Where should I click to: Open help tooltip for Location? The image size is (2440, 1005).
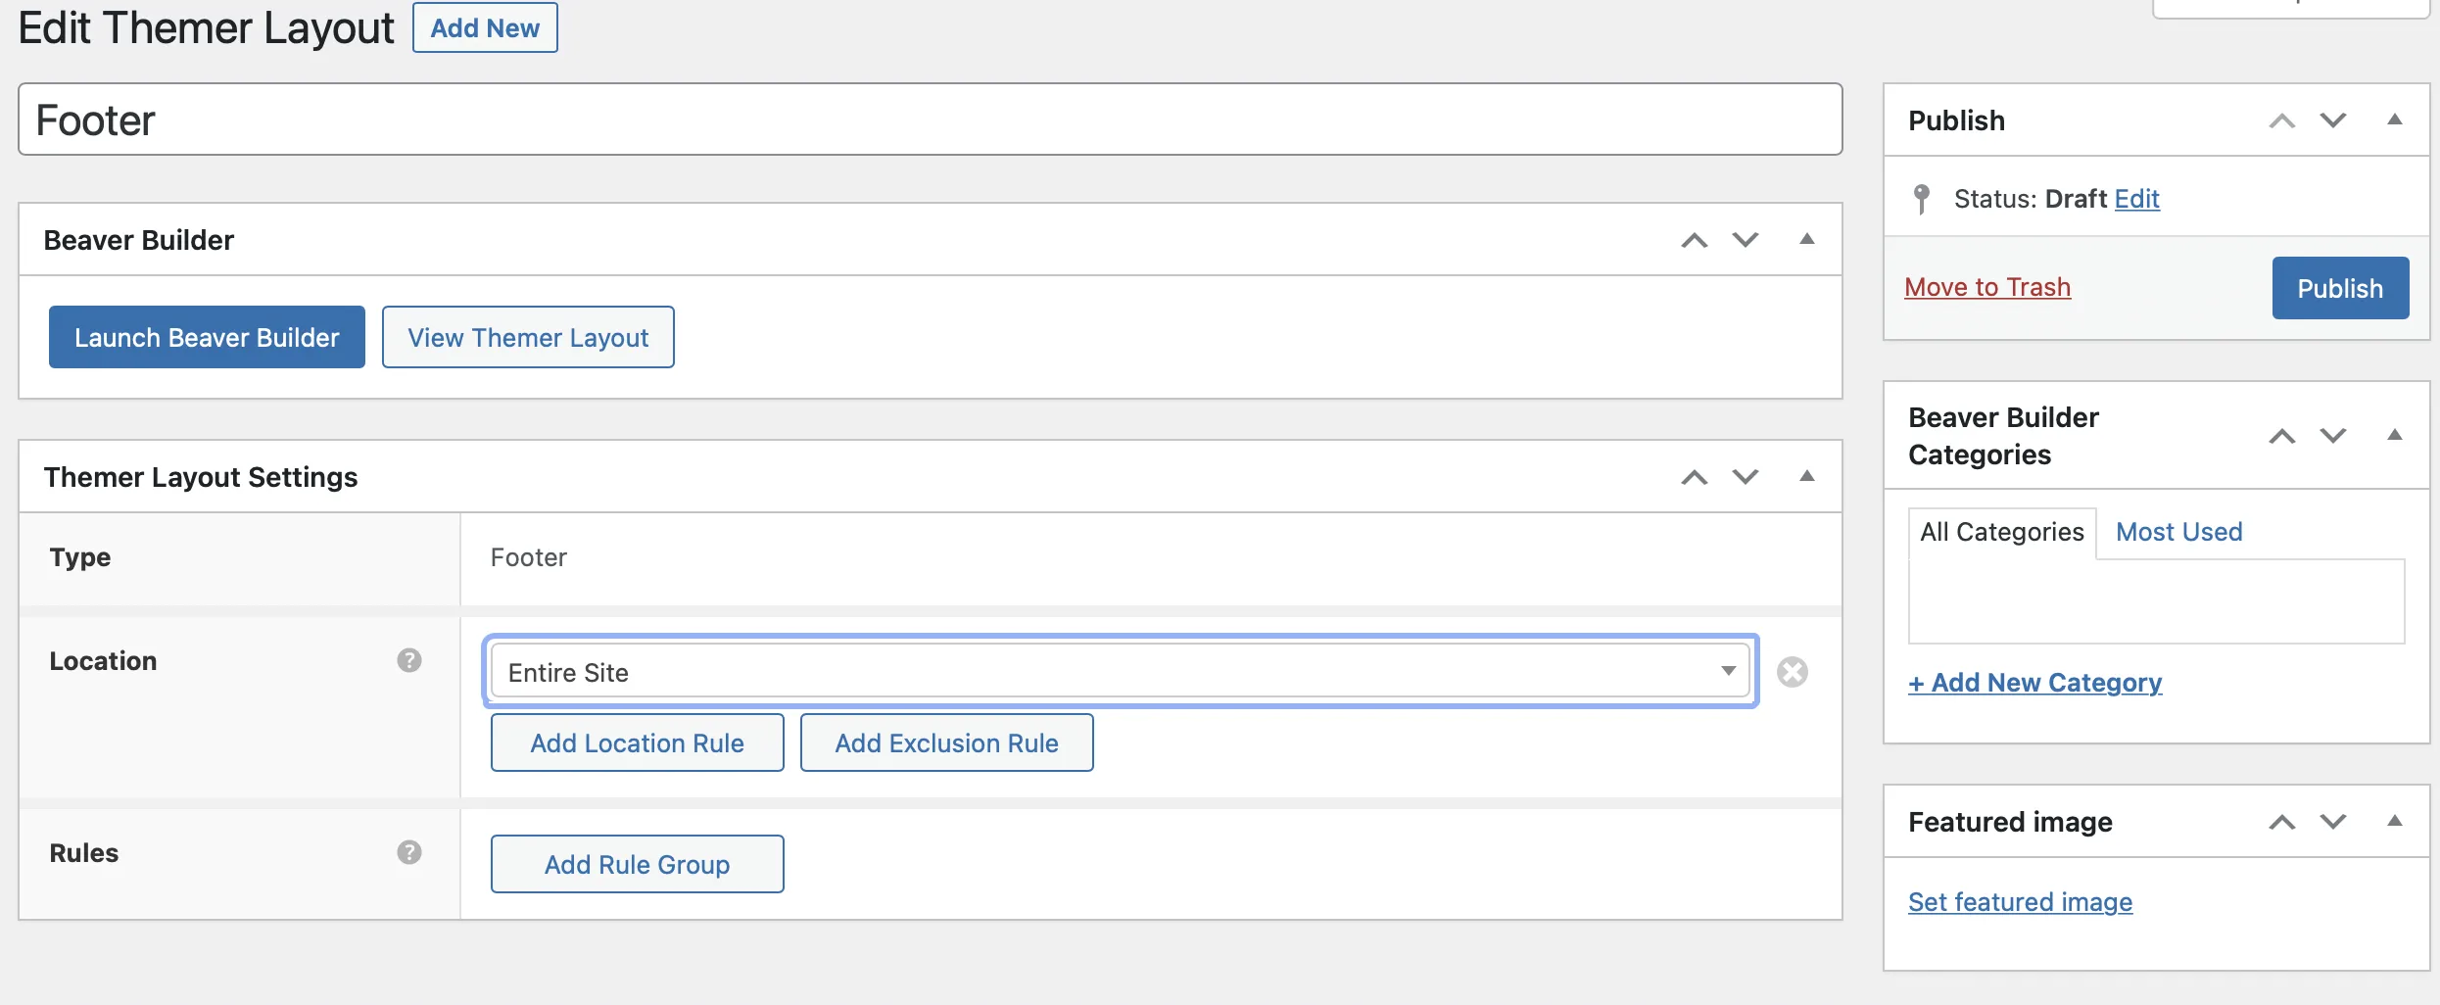[x=409, y=660]
